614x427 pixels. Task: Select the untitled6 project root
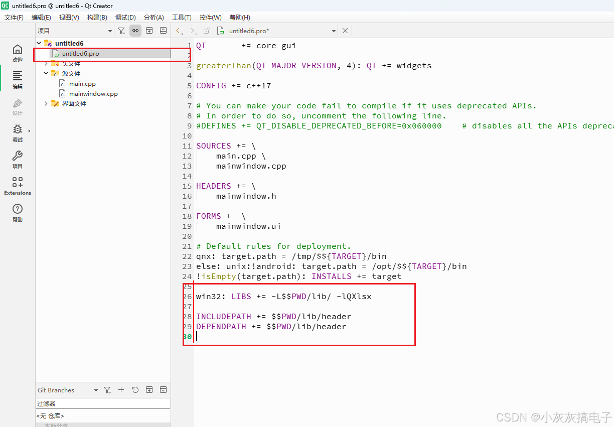69,43
